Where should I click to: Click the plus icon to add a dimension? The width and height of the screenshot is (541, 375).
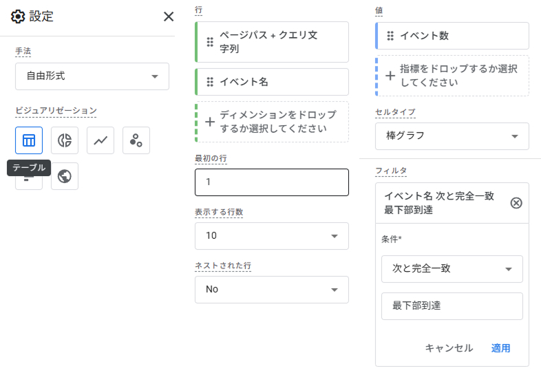tap(210, 122)
